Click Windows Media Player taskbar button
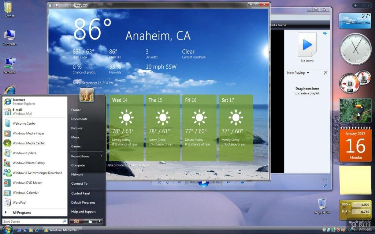This screenshot has width=375, height=234. coord(63,230)
